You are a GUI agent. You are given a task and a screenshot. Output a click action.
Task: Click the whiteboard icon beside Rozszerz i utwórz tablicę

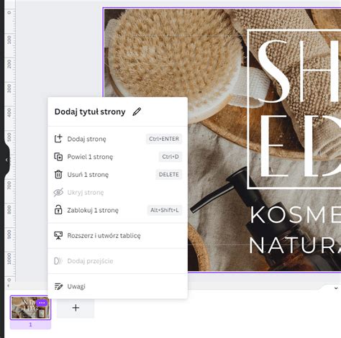click(x=58, y=235)
